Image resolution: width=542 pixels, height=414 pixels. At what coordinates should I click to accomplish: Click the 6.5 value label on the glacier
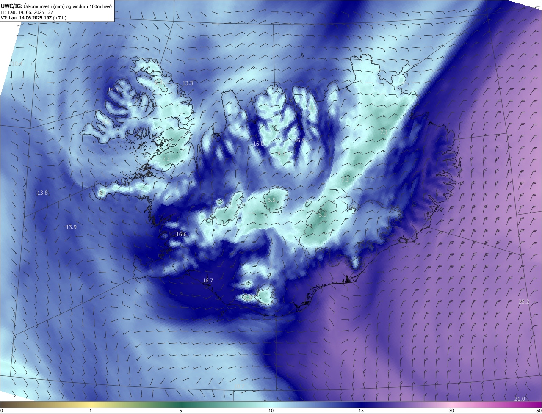click(x=272, y=200)
